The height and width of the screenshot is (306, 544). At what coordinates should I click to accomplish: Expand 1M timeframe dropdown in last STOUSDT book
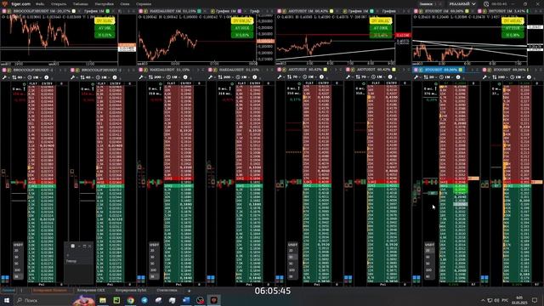tap(517, 77)
